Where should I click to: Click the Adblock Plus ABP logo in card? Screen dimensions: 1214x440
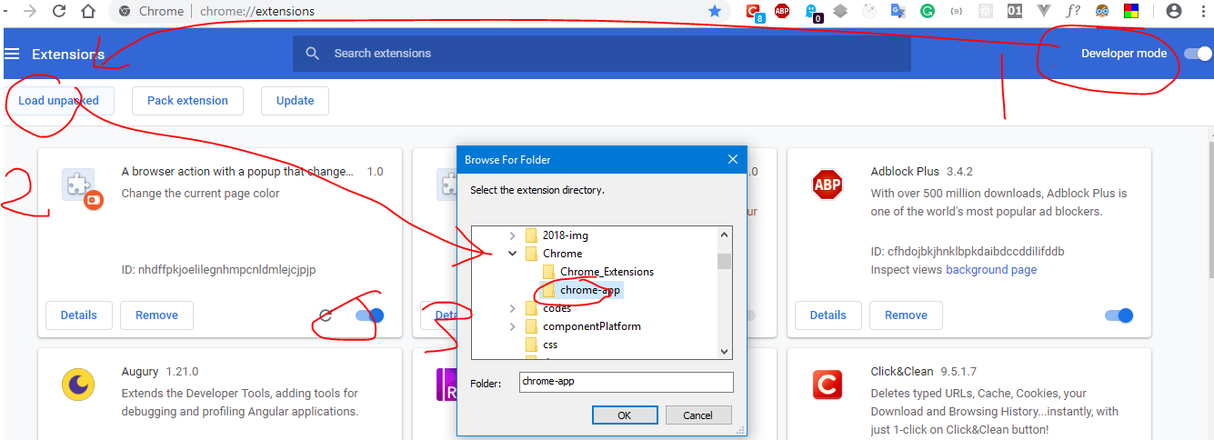[x=828, y=185]
